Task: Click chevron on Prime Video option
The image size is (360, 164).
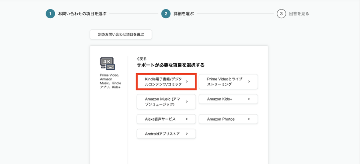Action: (249, 82)
